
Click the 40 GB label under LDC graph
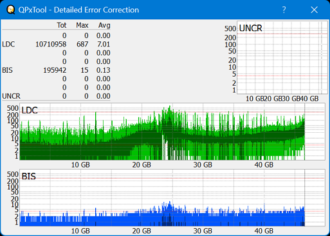pos(264,165)
